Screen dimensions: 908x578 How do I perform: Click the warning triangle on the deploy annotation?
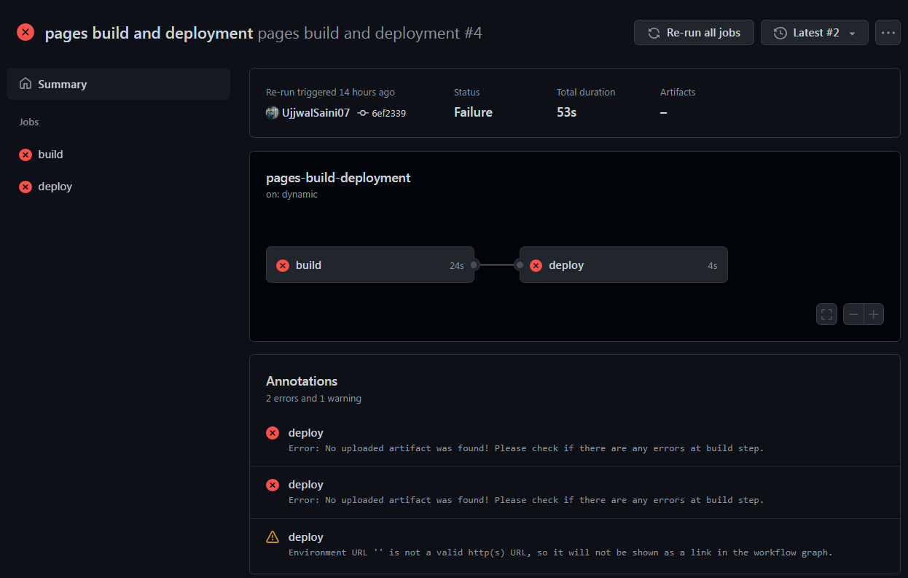[x=273, y=536]
